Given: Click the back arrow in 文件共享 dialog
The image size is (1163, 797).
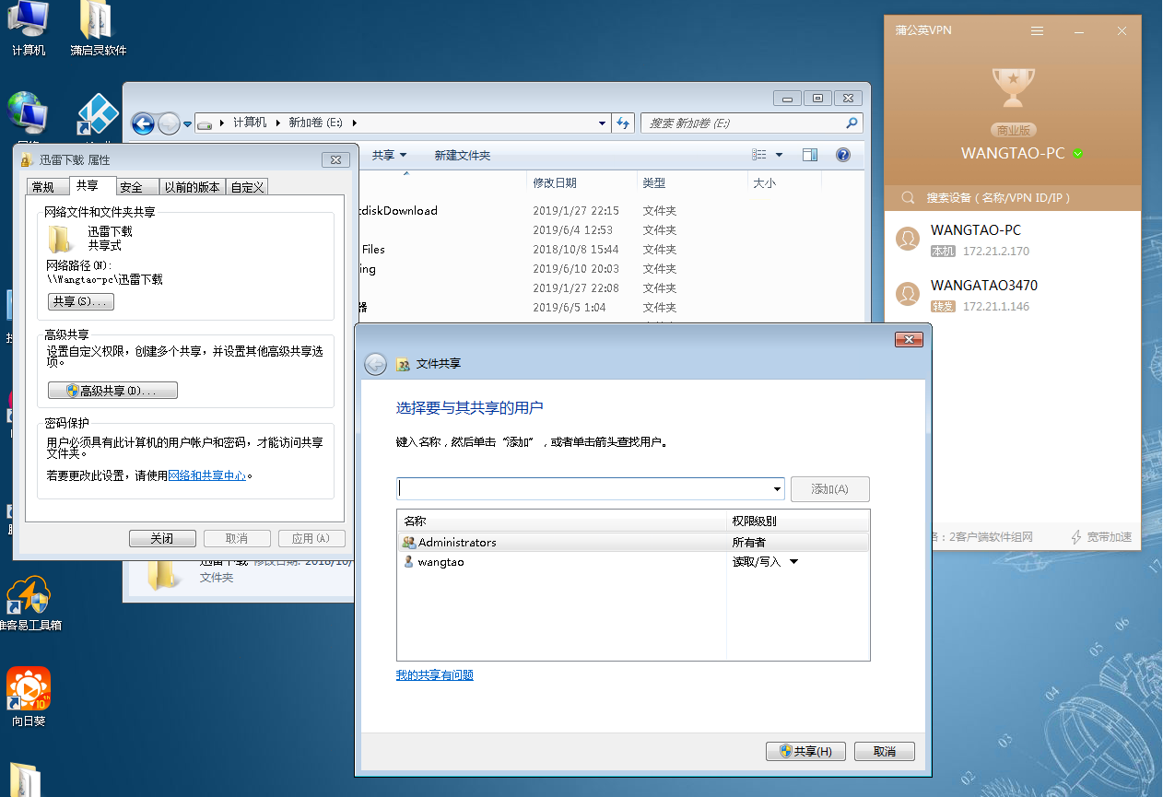Looking at the screenshot, I should (375, 364).
